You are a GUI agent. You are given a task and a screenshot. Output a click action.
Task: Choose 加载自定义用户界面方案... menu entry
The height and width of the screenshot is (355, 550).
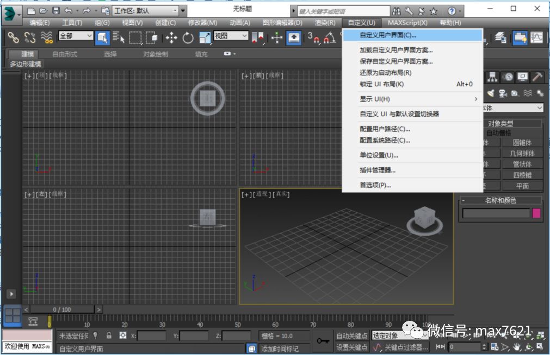[x=412, y=50]
